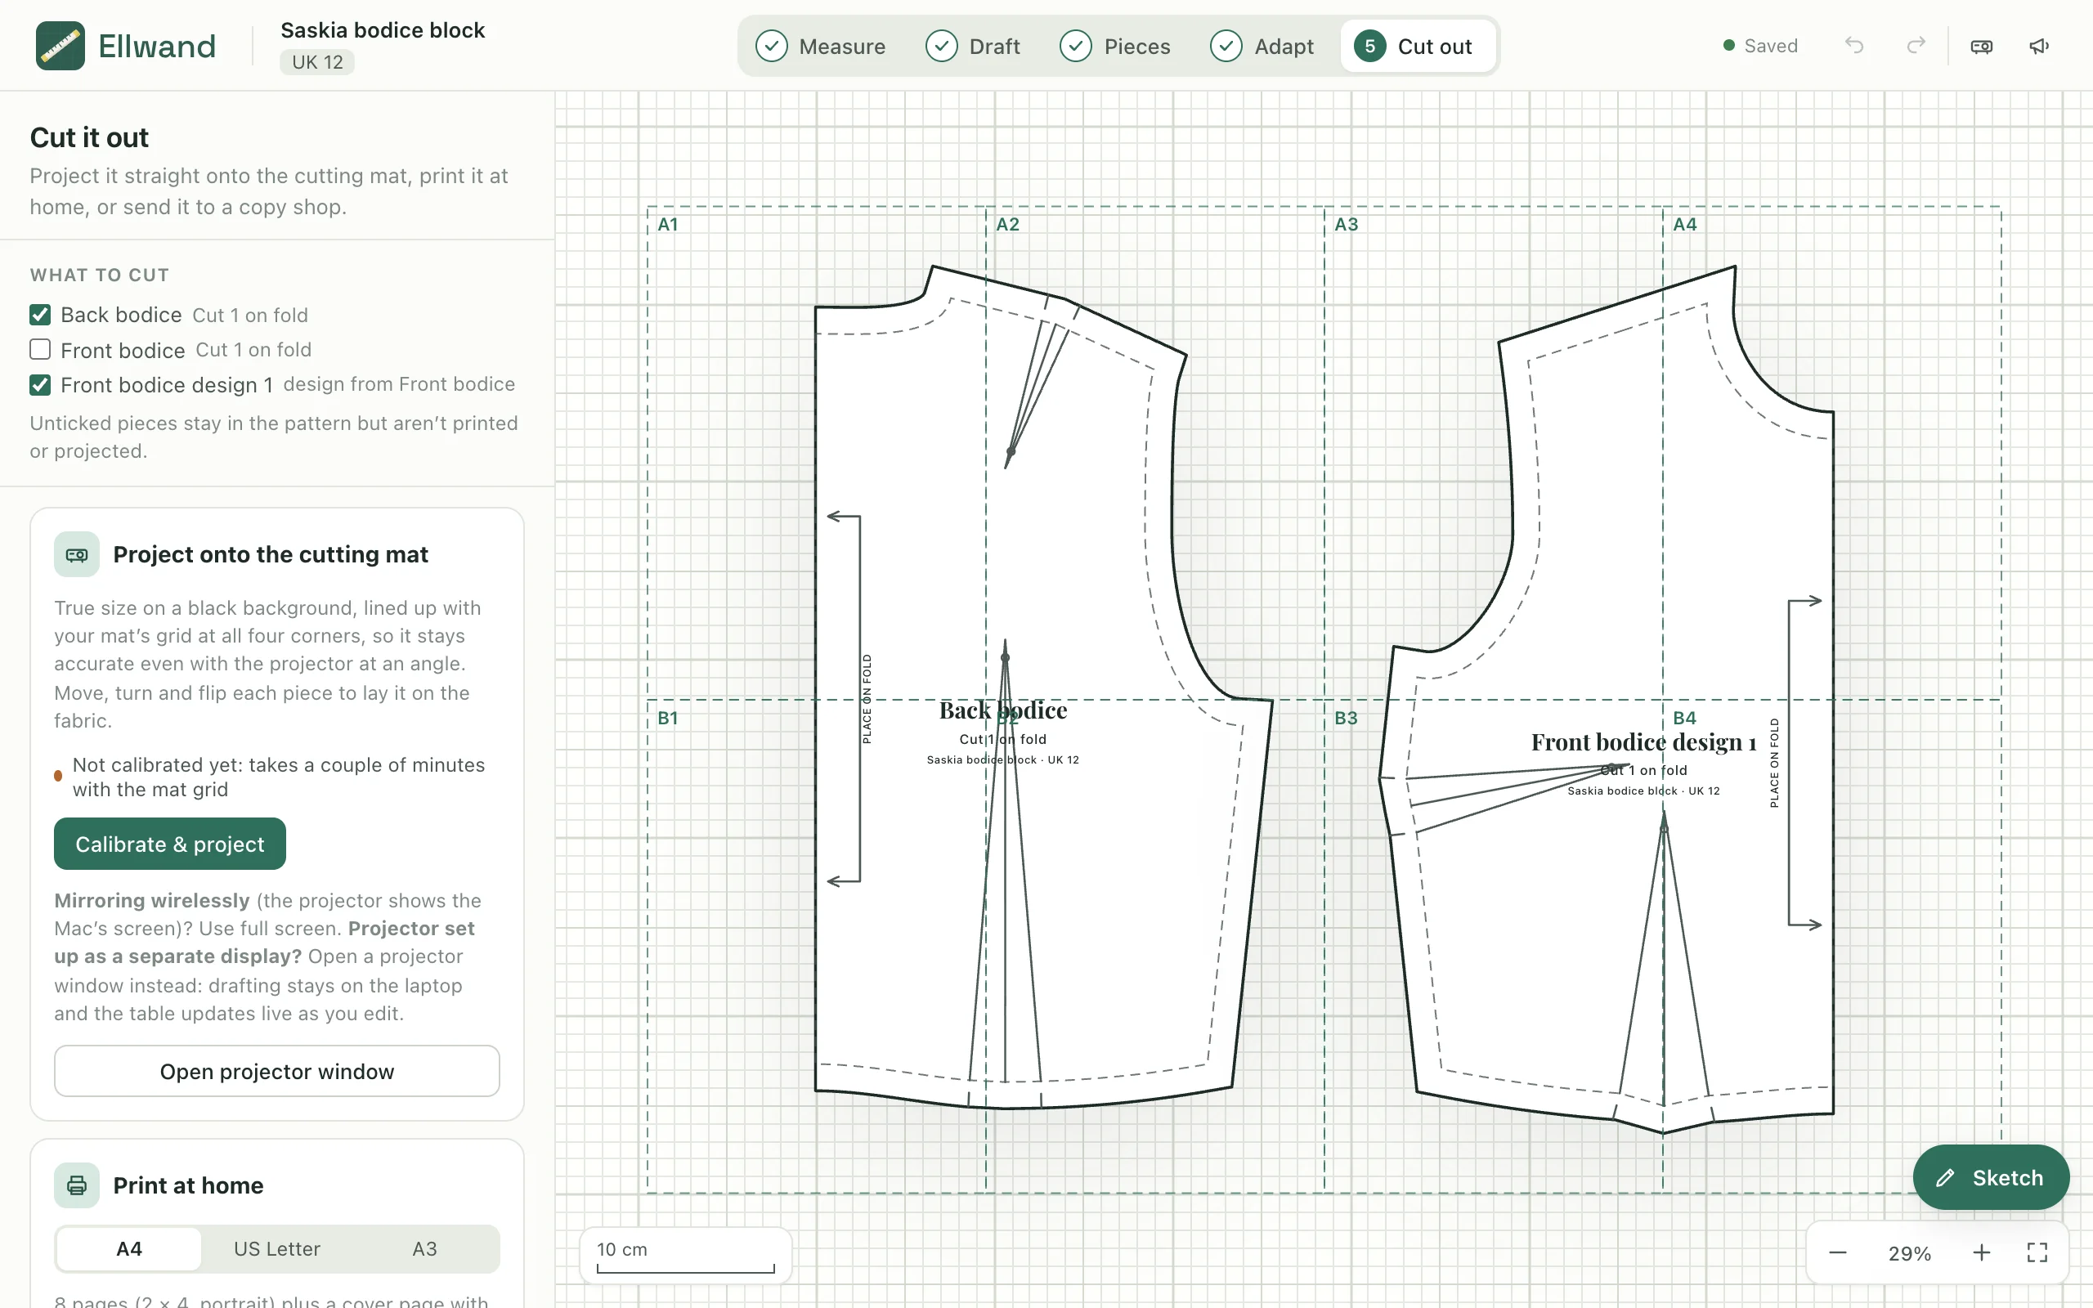Open projector mode from top toolbar icon
2093x1308 pixels.
(x=1982, y=46)
